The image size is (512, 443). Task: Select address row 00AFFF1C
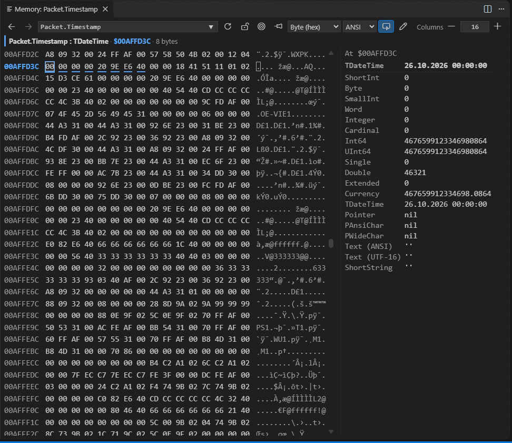(x=22, y=422)
